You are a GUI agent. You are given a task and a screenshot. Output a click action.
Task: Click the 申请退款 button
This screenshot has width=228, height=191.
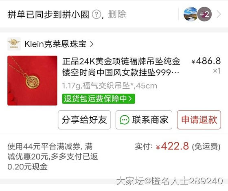[x=199, y=120]
